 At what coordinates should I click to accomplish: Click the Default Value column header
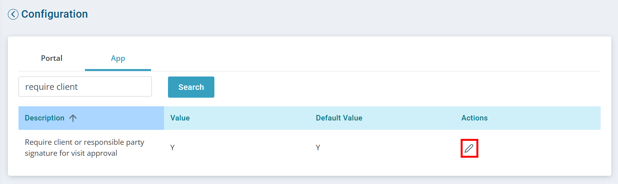point(339,118)
